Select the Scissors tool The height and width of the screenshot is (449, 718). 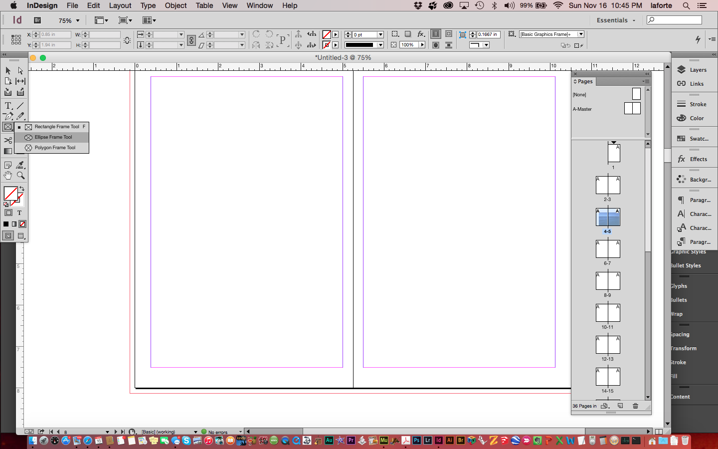(x=8, y=140)
